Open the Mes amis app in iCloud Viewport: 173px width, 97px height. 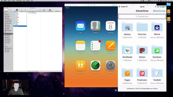click(81, 65)
